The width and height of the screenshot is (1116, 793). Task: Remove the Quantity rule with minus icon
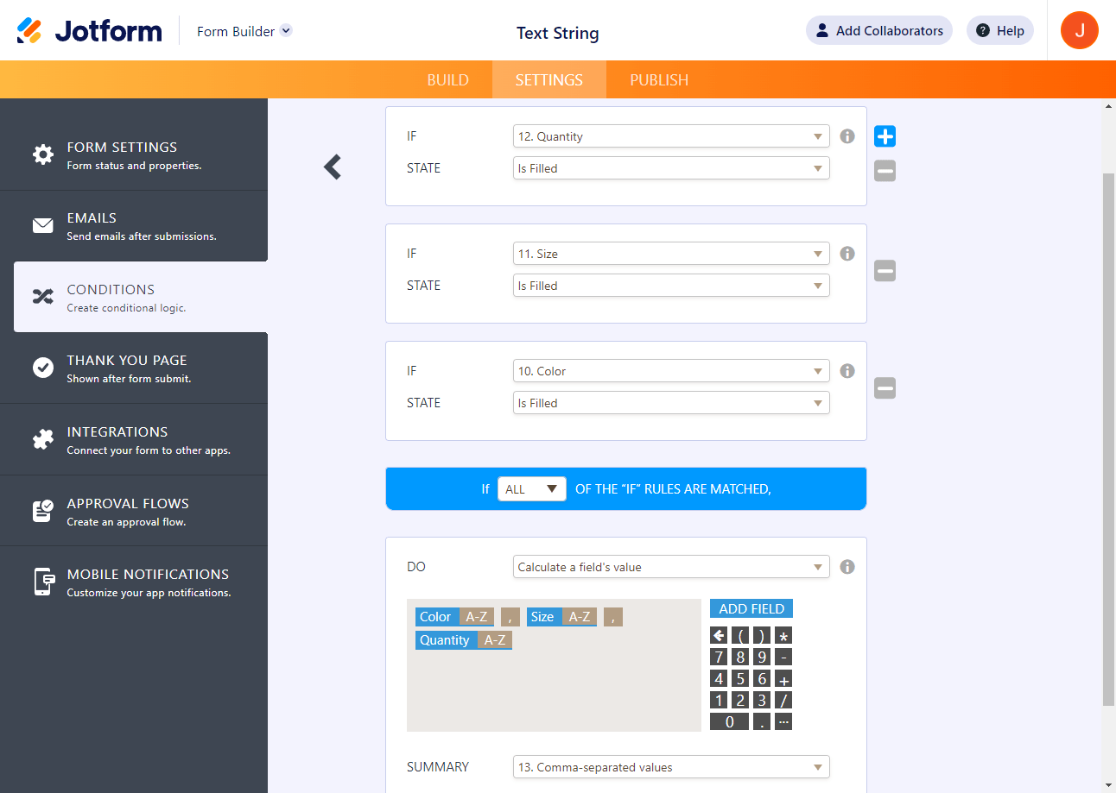885,171
